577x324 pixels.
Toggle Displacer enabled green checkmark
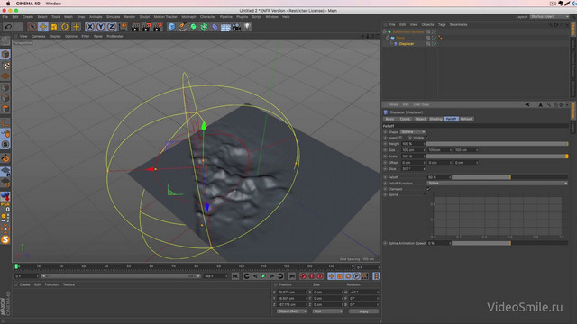[435, 44]
